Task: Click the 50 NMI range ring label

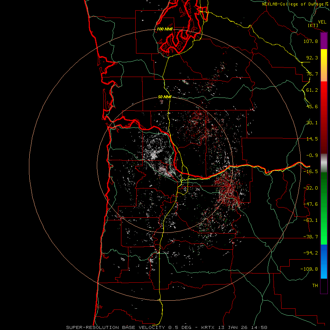Action: click(165, 97)
